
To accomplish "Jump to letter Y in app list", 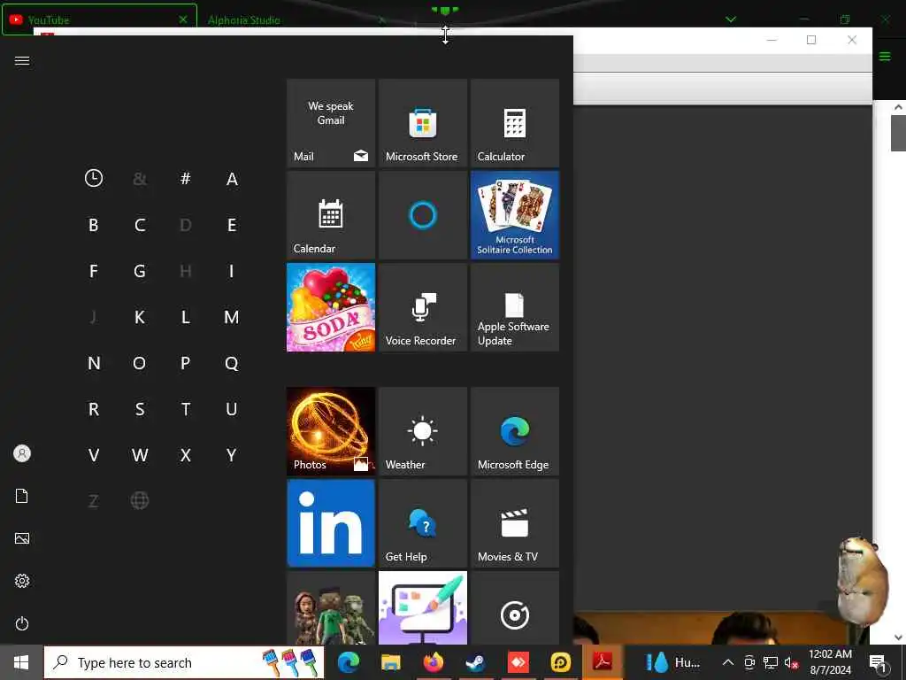I will point(232,455).
